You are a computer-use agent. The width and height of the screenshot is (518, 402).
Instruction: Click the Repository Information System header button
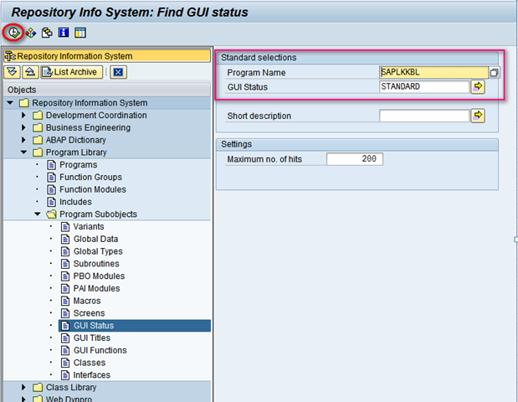click(105, 55)
